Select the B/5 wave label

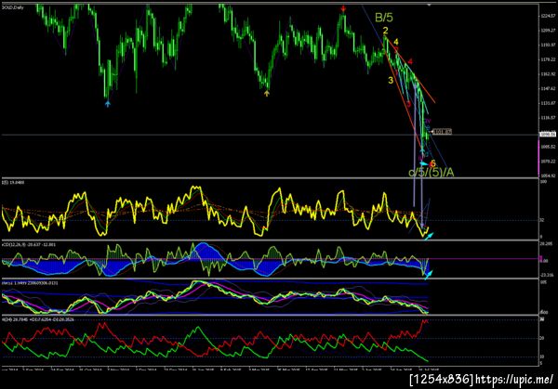tap(384, 17)
